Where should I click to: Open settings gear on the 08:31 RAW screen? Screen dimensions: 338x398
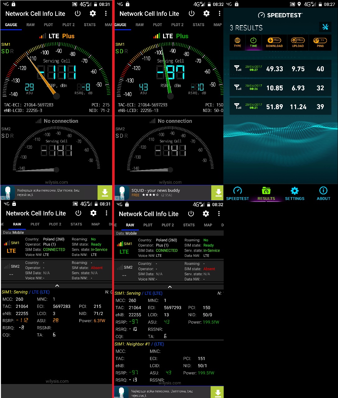click(93, 213)
